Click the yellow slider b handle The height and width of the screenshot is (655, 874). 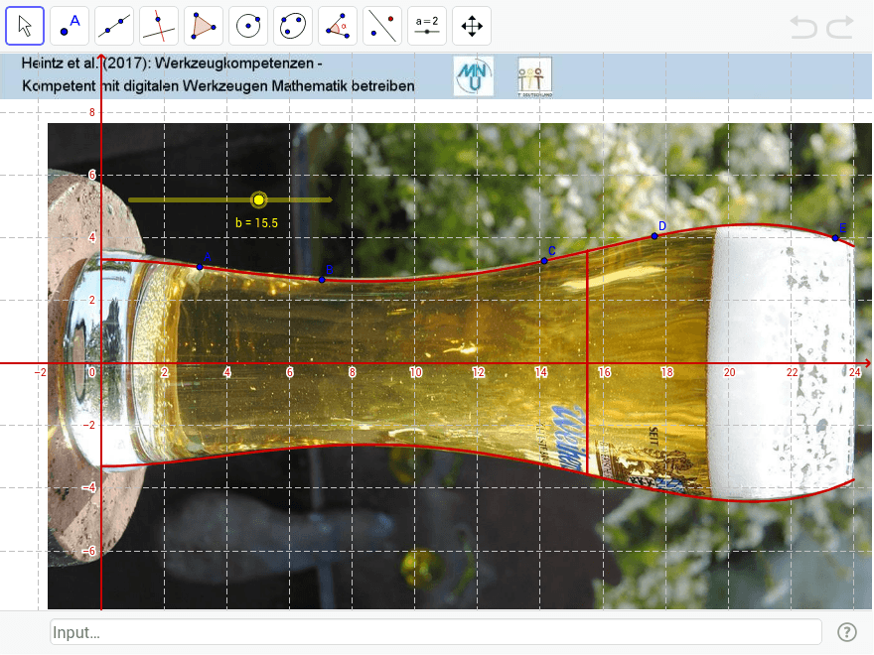258,199
